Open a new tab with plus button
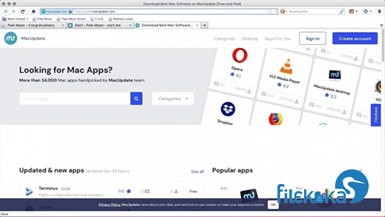Viewport: 385px width, 217px height. (x=204, y=25)
